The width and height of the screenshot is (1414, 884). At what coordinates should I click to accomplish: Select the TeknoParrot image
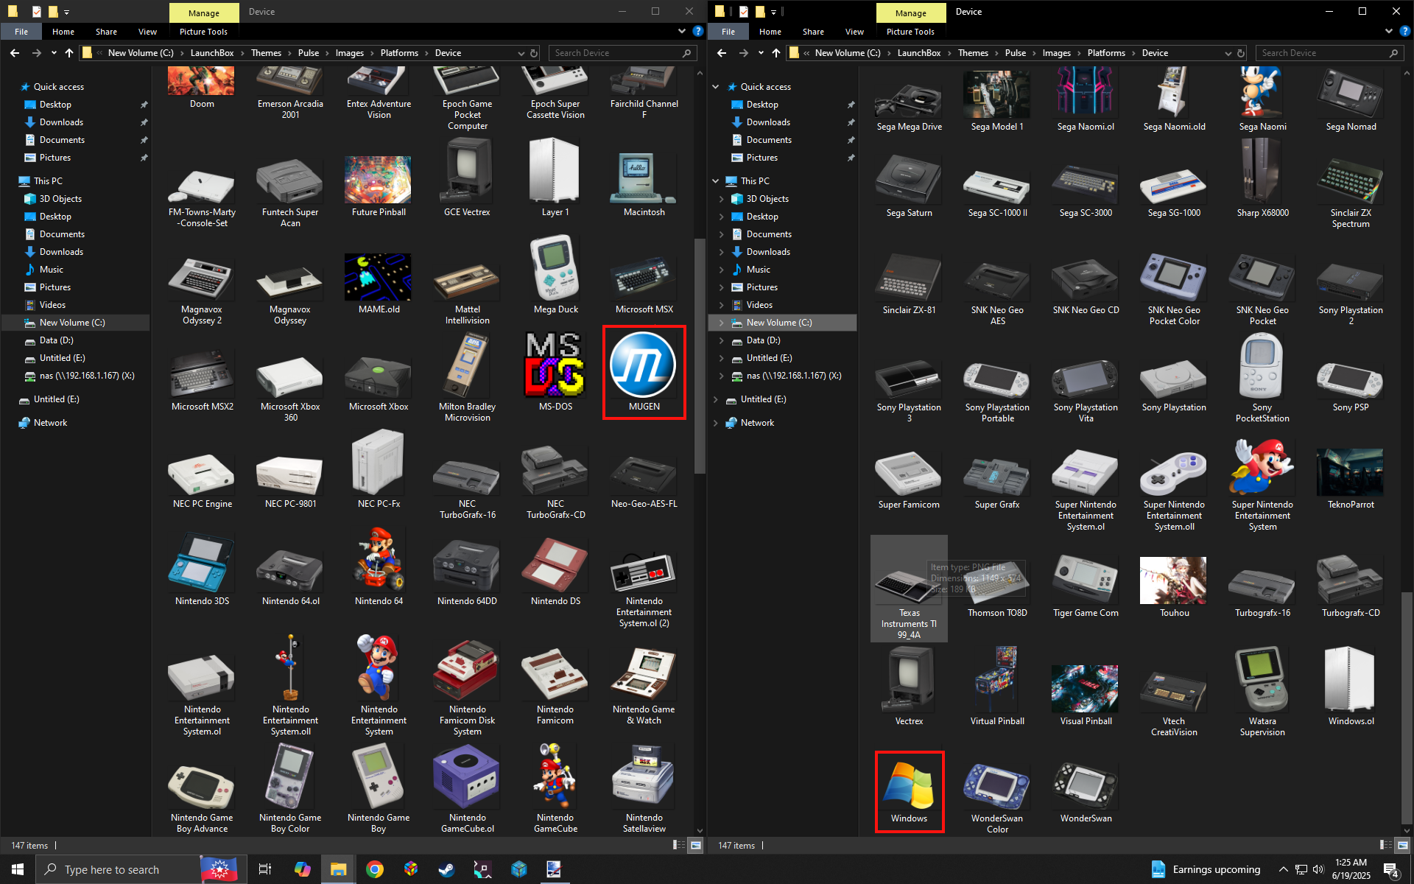(x=1351, y=479)
